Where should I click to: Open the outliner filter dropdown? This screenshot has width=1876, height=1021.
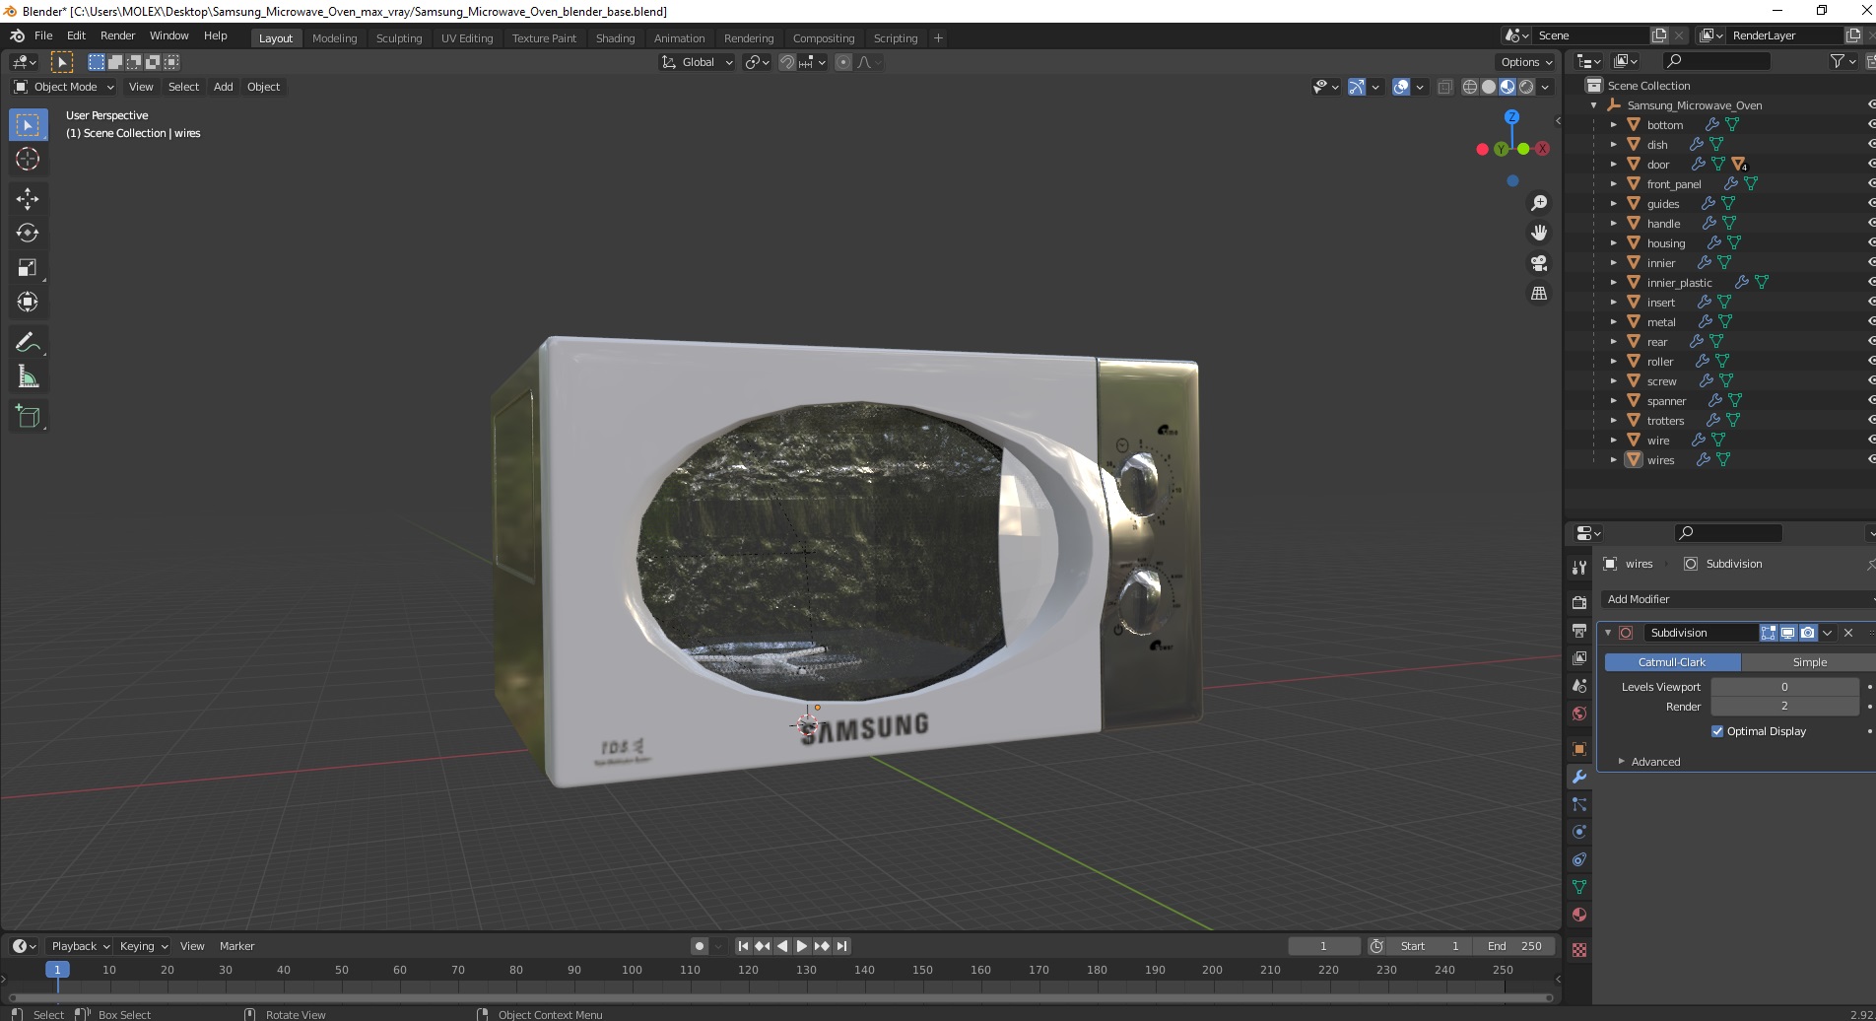(1842, 61)
